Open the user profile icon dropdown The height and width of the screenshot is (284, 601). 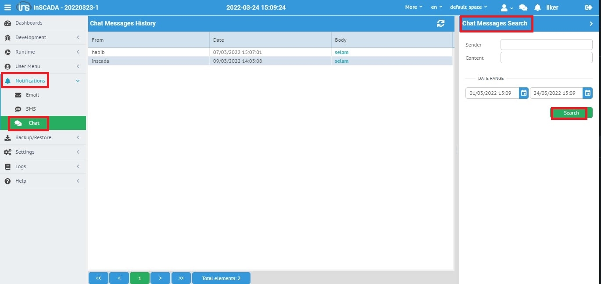pos(506,7)
